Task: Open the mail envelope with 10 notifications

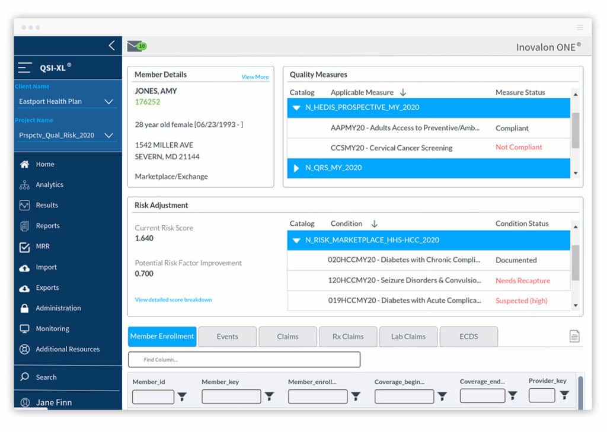Action: click(137, 46)
